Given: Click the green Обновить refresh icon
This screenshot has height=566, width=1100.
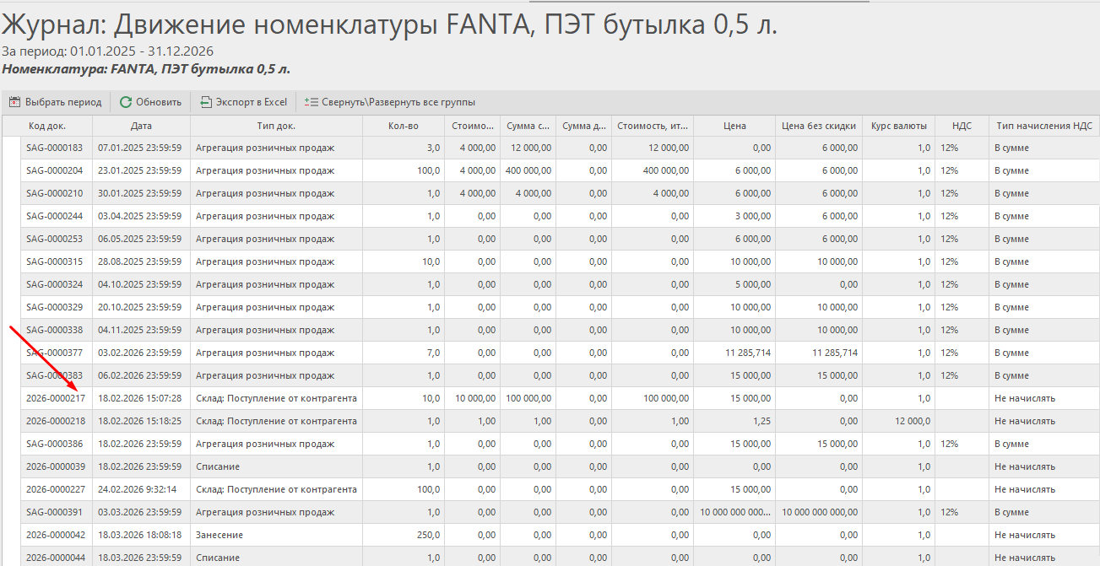Looking at the screenshot, I should click(x=126, y=102).
